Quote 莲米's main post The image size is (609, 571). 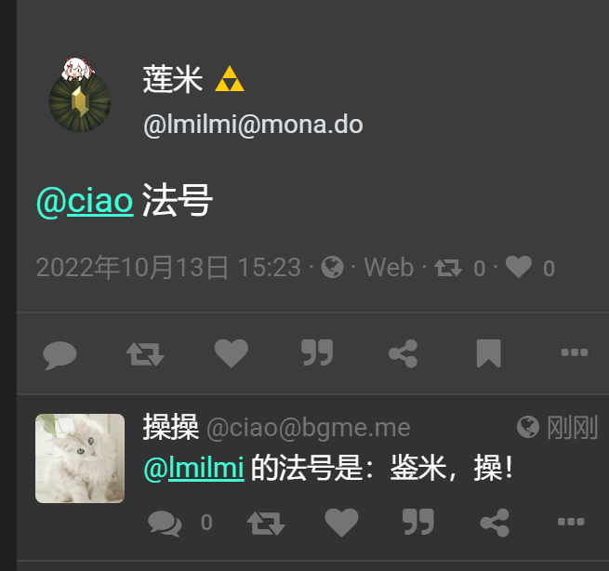pyautogui.click(x=317, y=352)
